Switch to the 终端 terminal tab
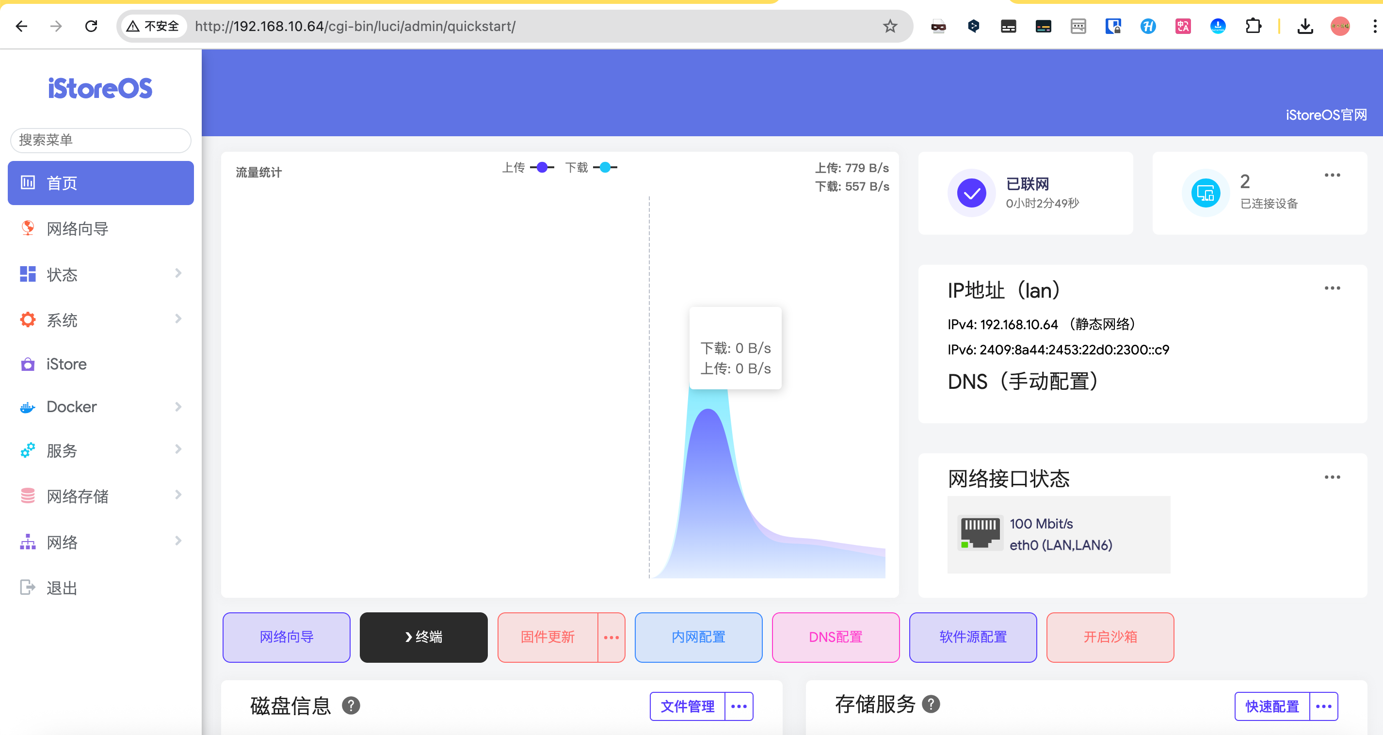The width and height of the screenshot is (1383, 735). (424, 637)
